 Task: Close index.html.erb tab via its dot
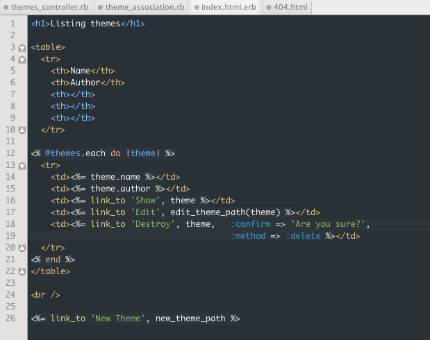(197, 8)
